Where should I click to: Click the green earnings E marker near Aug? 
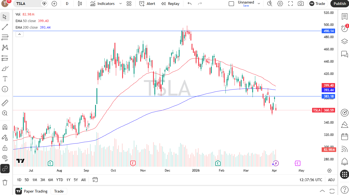(50, 163)
